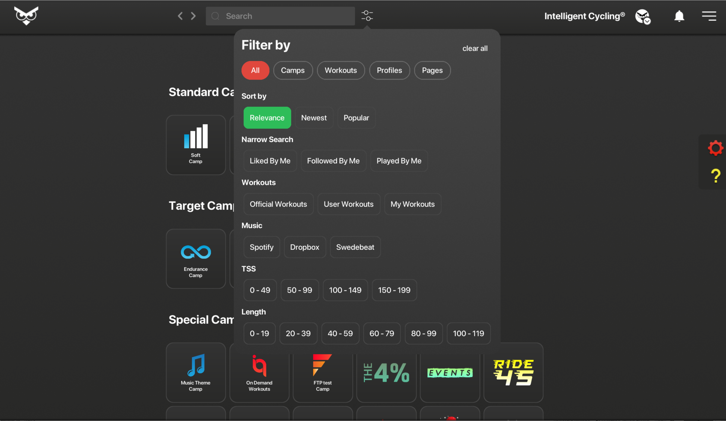Select the Profiles filter tab

[x=389, y=70]
